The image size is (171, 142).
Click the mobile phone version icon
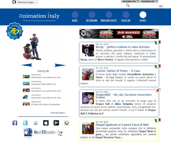coord(36,123)
